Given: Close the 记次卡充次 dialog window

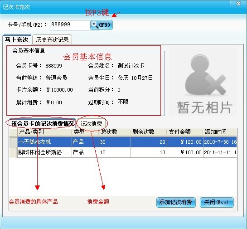Looking at the screenshot, I should [239, 4].
